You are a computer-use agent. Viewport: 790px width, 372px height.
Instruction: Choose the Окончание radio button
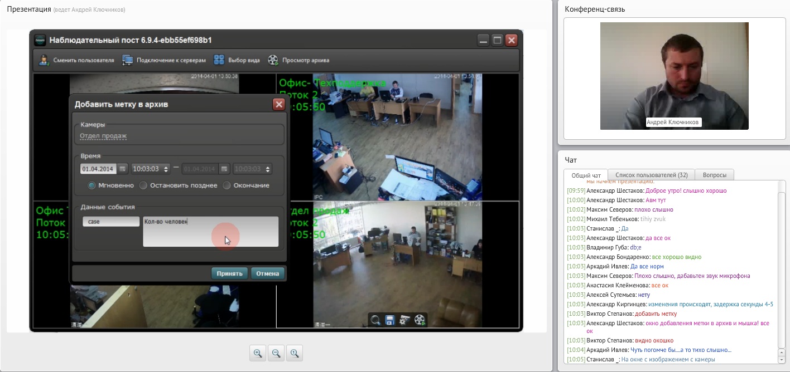227,185
